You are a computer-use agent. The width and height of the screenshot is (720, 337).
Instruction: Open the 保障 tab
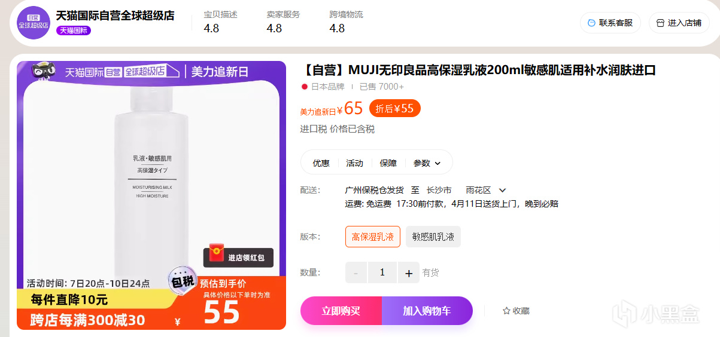pos(388,163)
